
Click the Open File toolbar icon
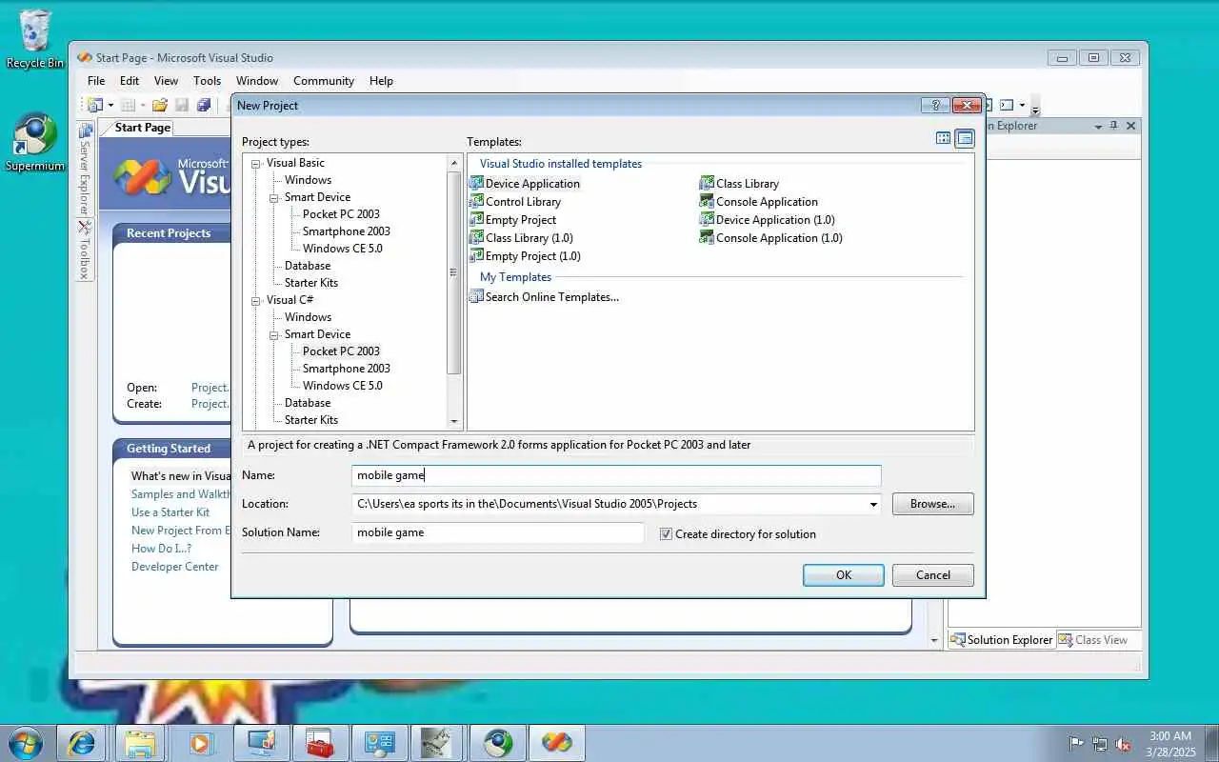coord(160,106)
